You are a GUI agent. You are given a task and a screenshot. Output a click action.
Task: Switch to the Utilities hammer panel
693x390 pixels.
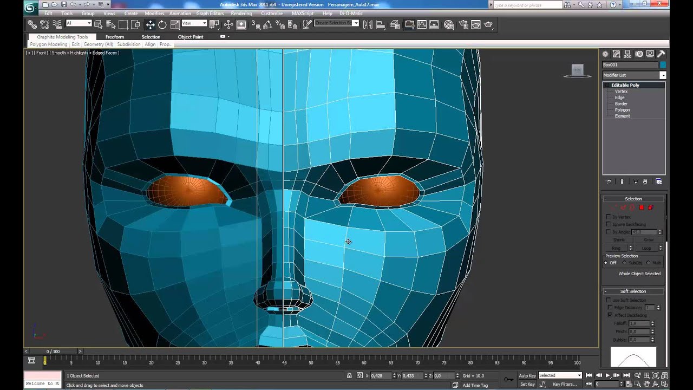661,54
